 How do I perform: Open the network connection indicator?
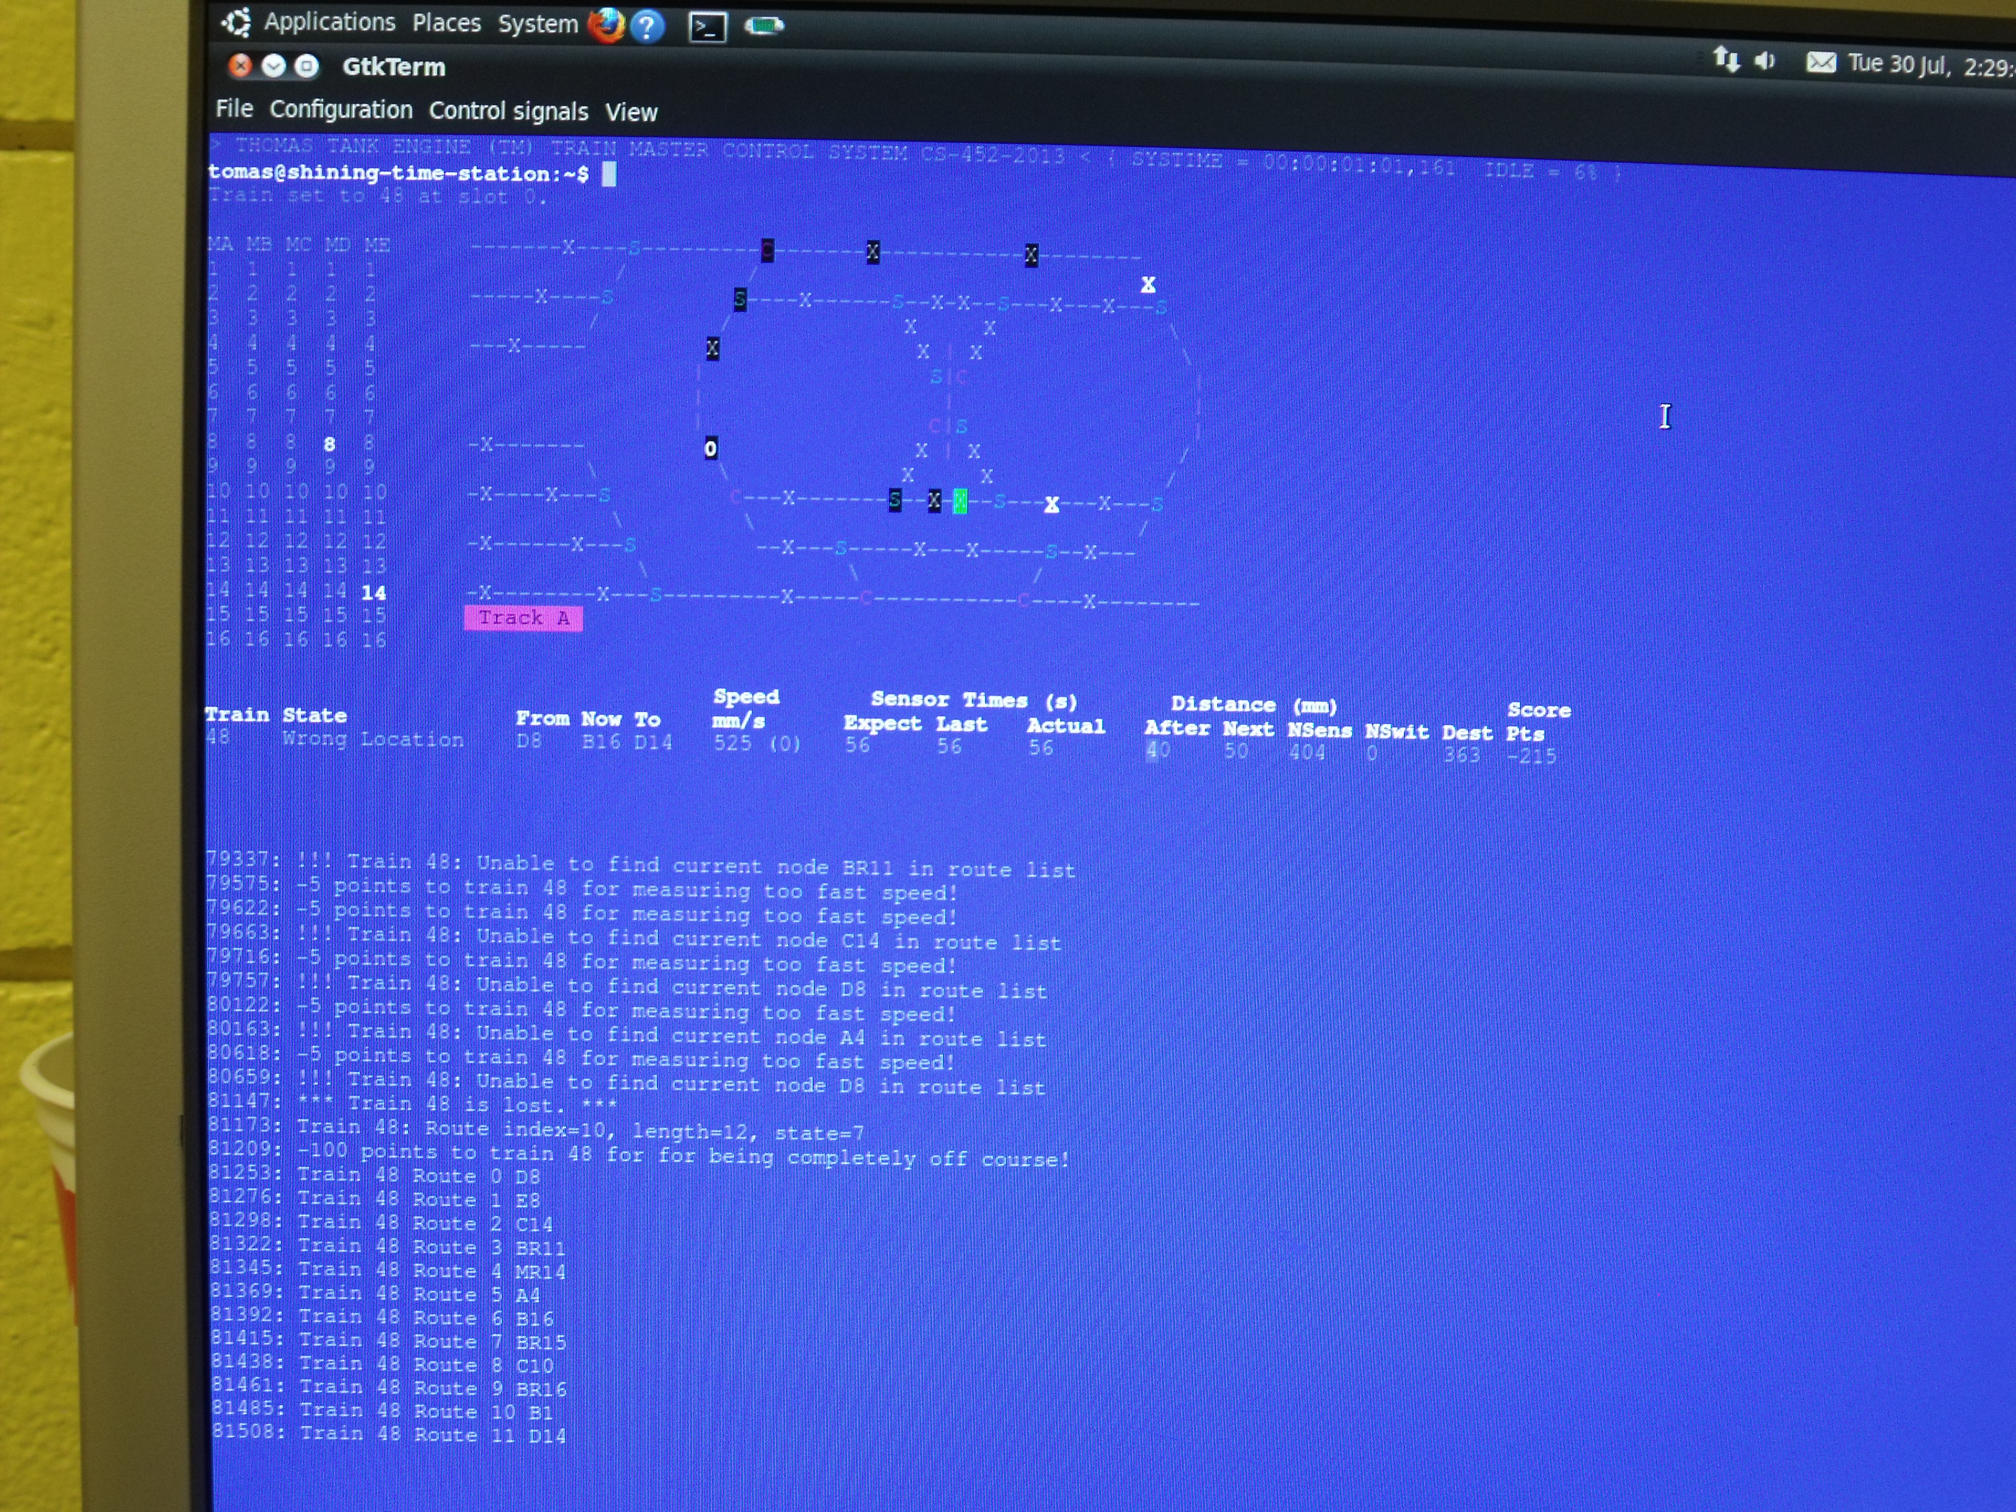pyautogui.click(x=1726, y=59)
